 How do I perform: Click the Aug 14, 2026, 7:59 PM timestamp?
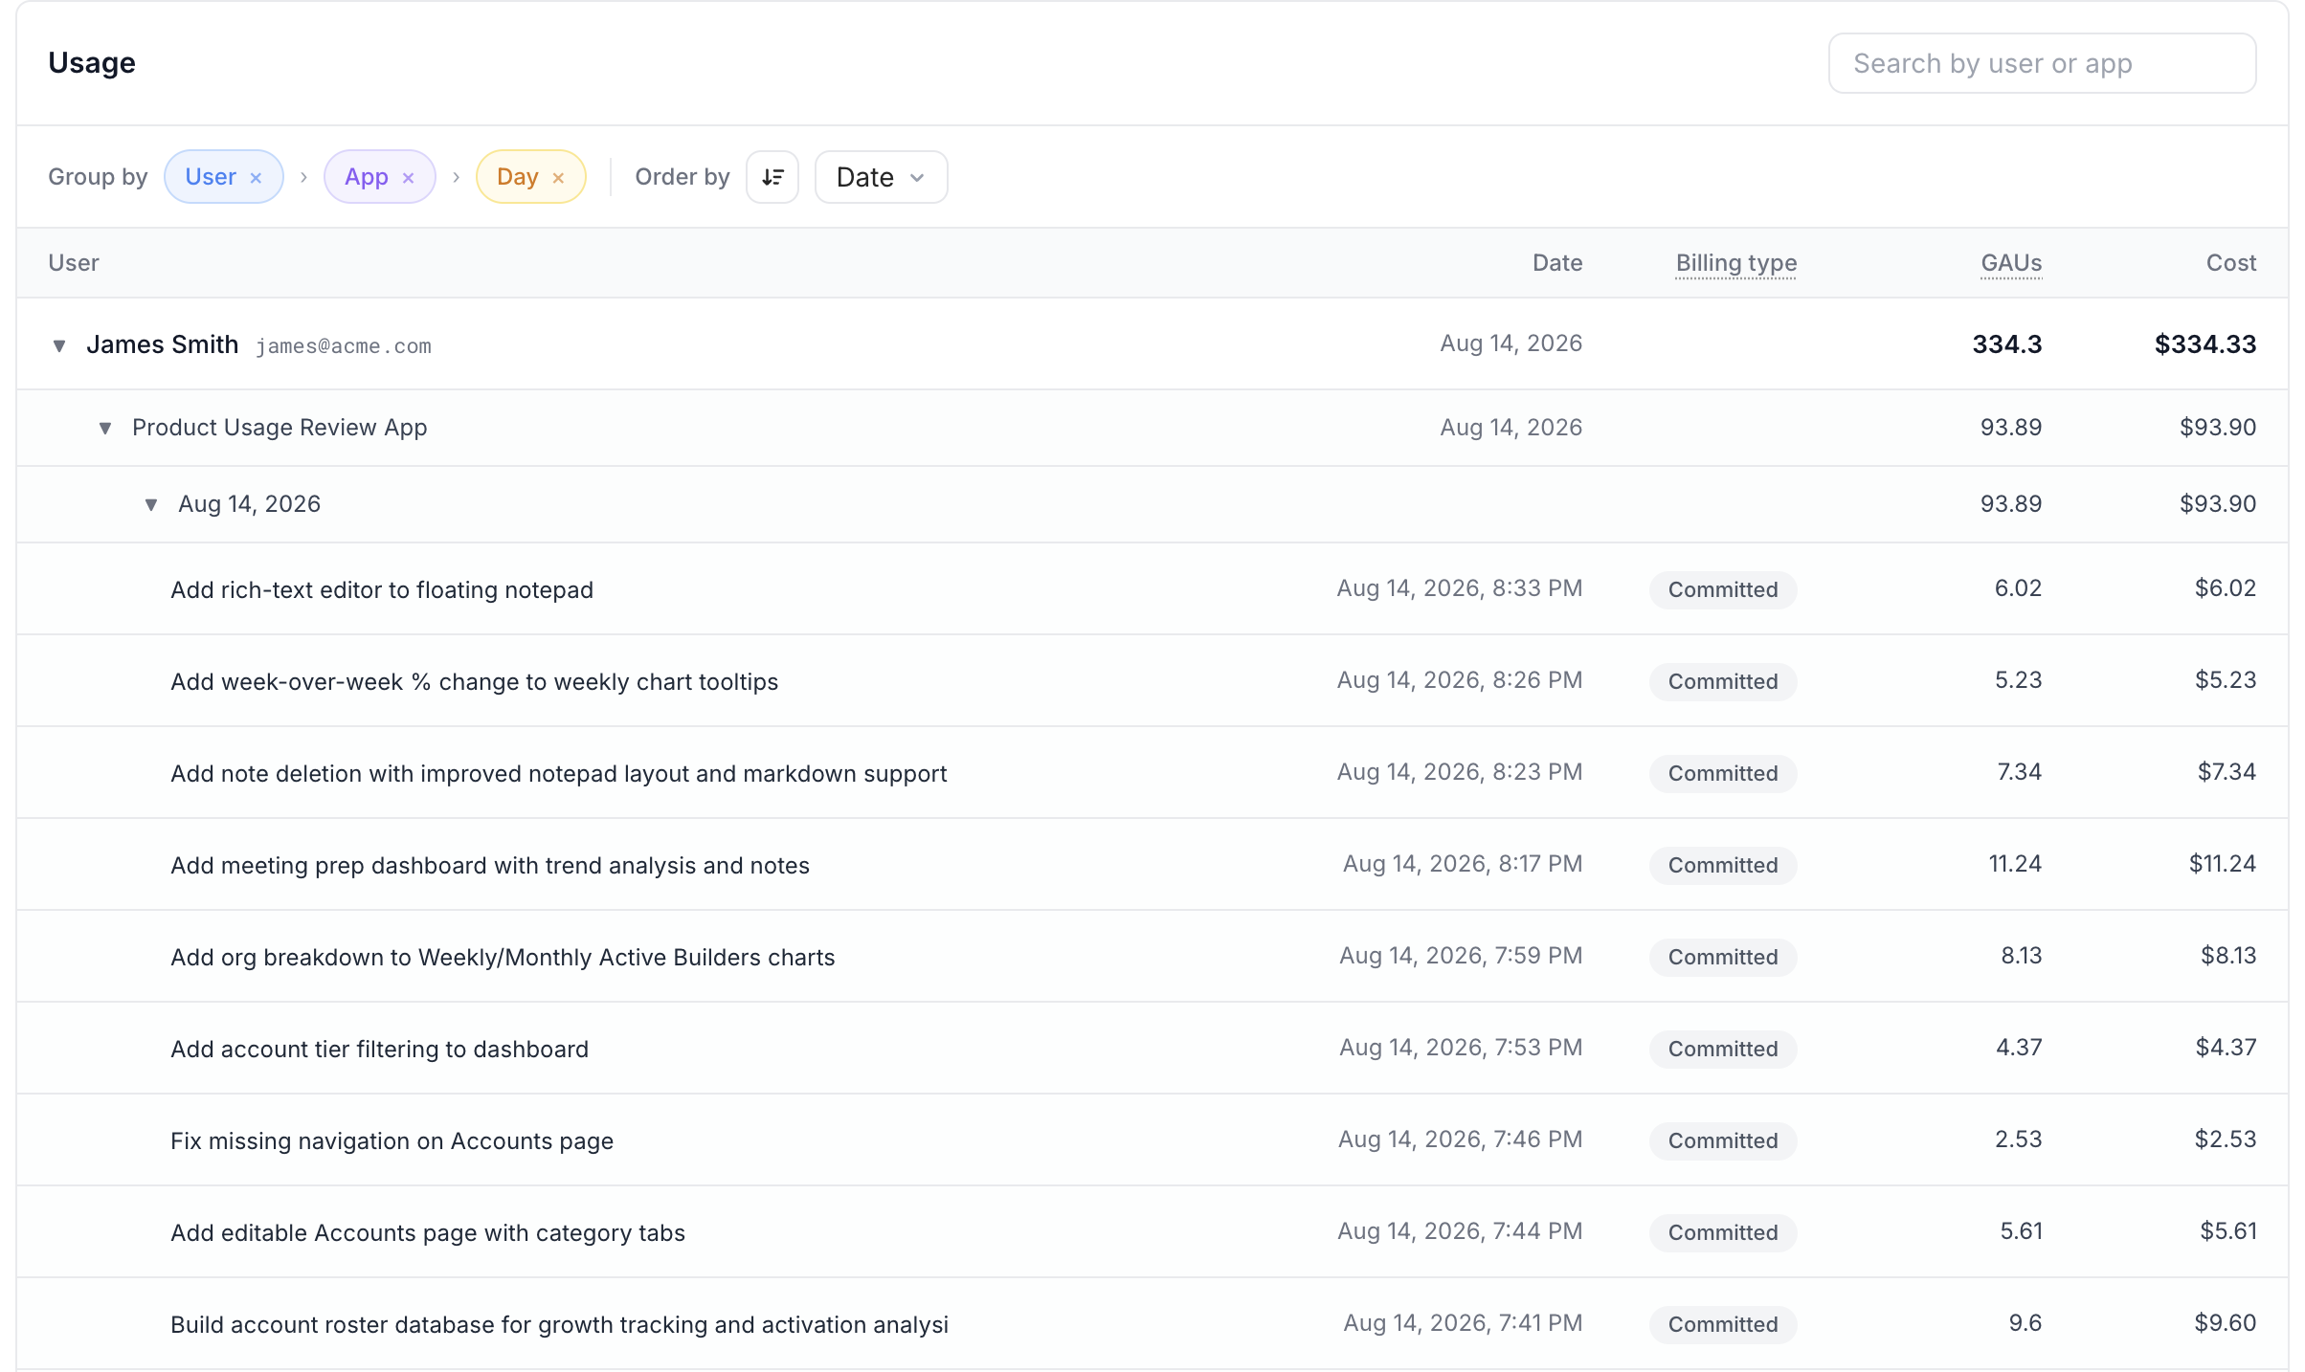tap(1461, 956)
